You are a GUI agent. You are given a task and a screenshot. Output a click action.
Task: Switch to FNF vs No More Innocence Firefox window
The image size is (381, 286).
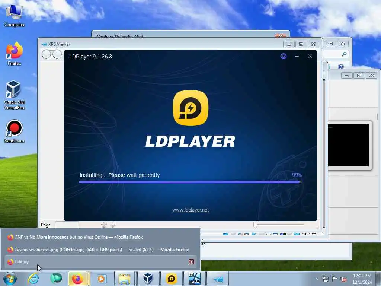click(100, 237)
